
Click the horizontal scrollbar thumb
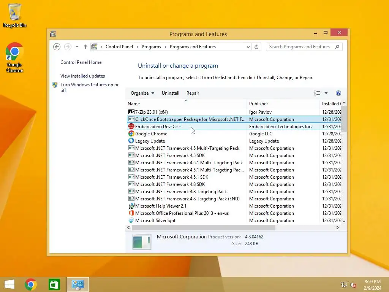(204, 227)
